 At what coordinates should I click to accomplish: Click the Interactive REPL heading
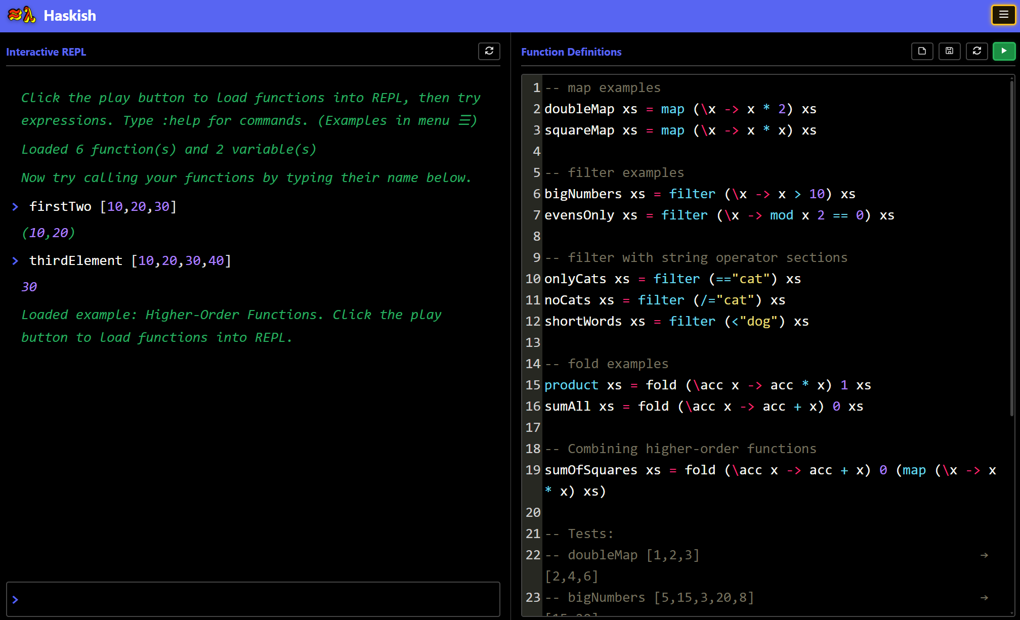[46, 52]
